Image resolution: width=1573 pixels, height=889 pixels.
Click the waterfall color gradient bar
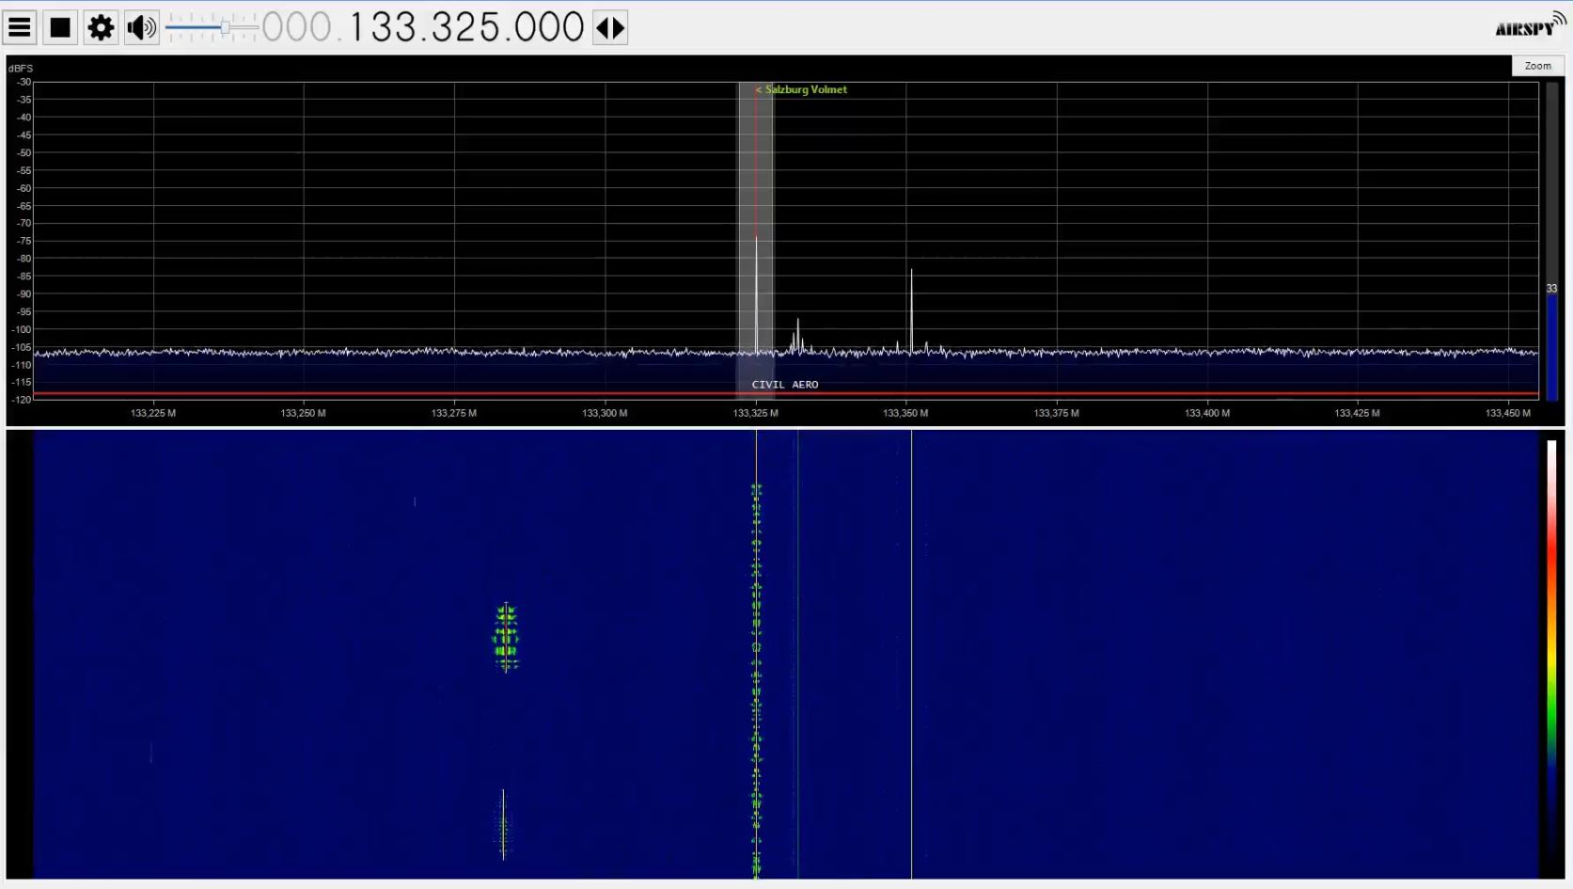point(1553,659)
